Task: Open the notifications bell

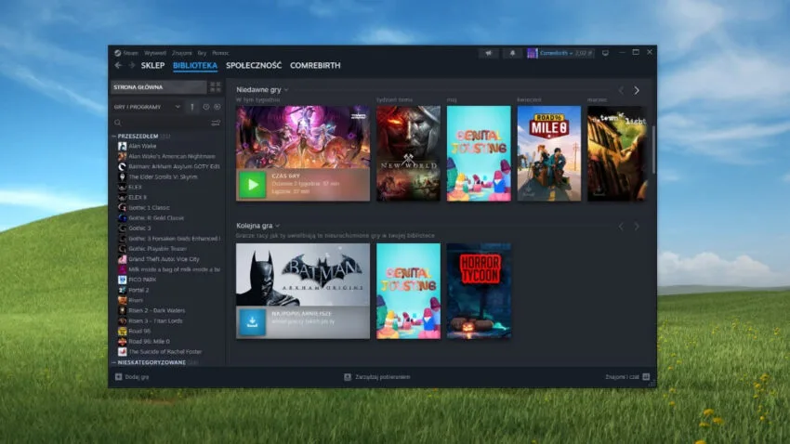Action: [x=512, y=53]
